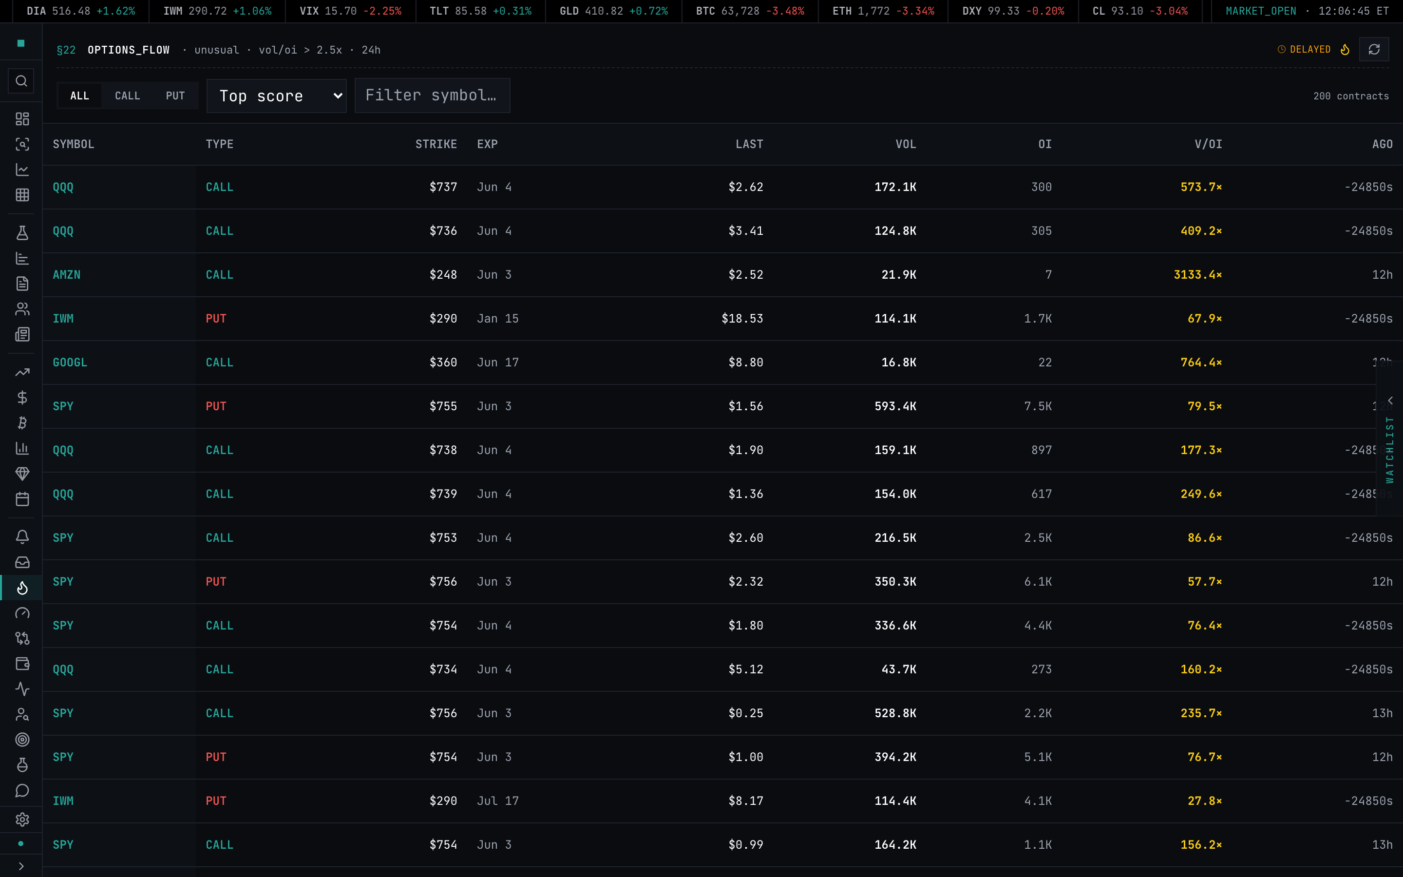The height and width of the screenshot is (877, 1403).
Task: Click the green status dot in sidebar
Action: coord(21,843)
